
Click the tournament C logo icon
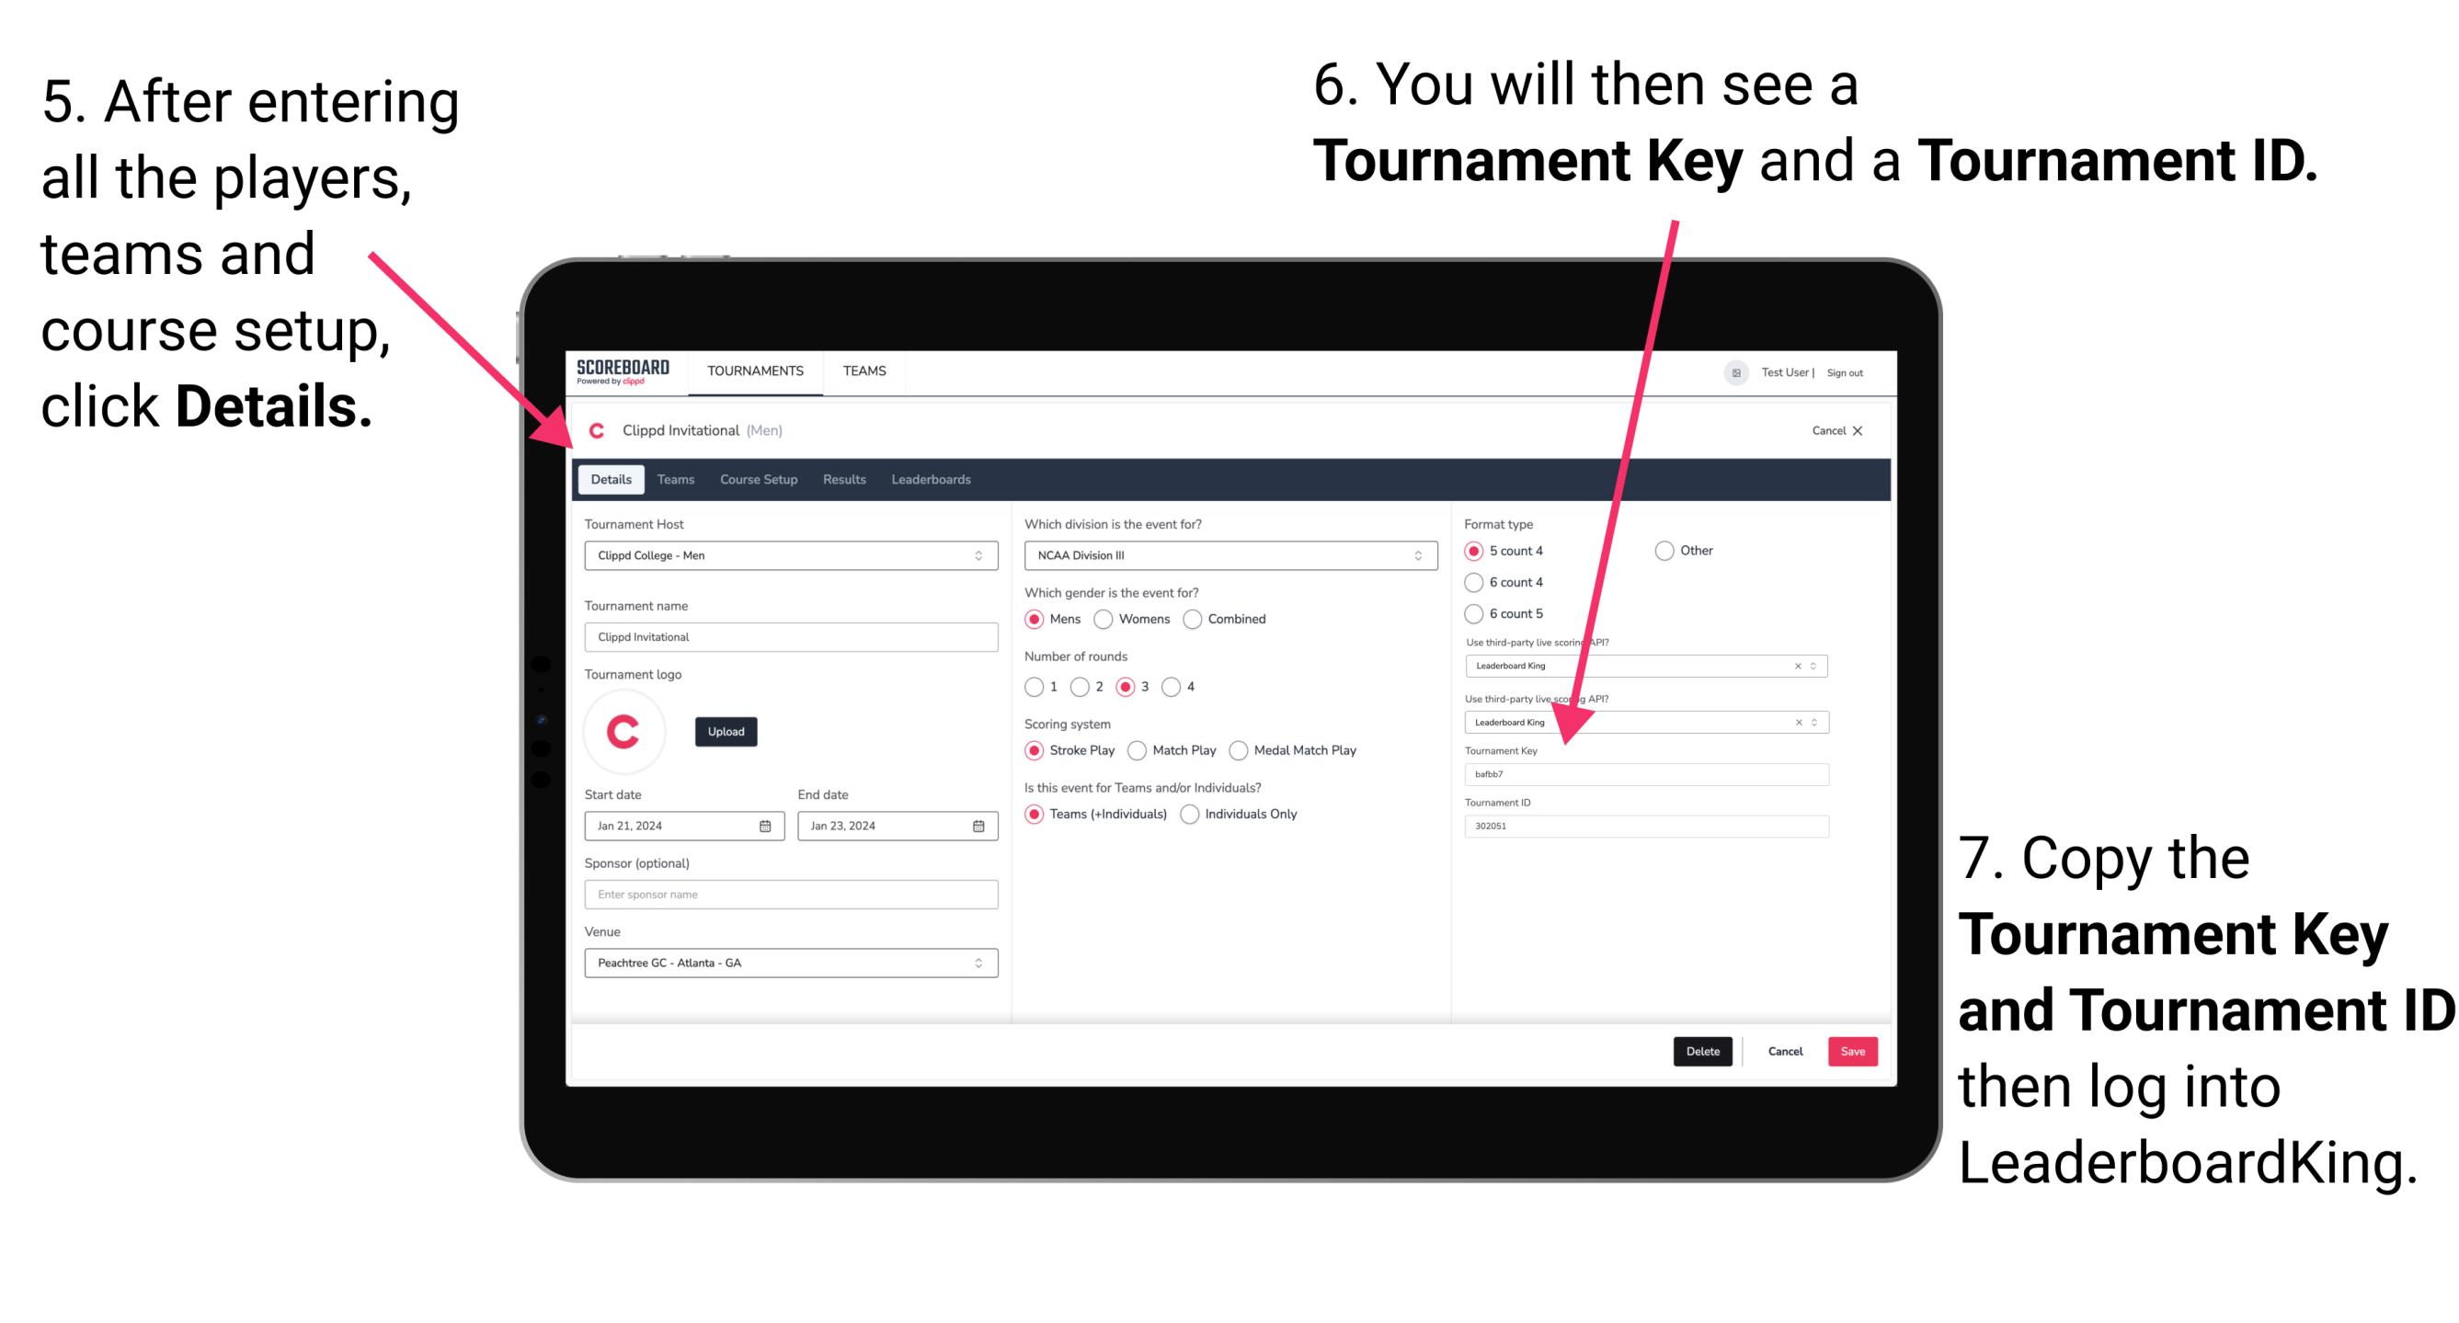click(x=629, y=732)
